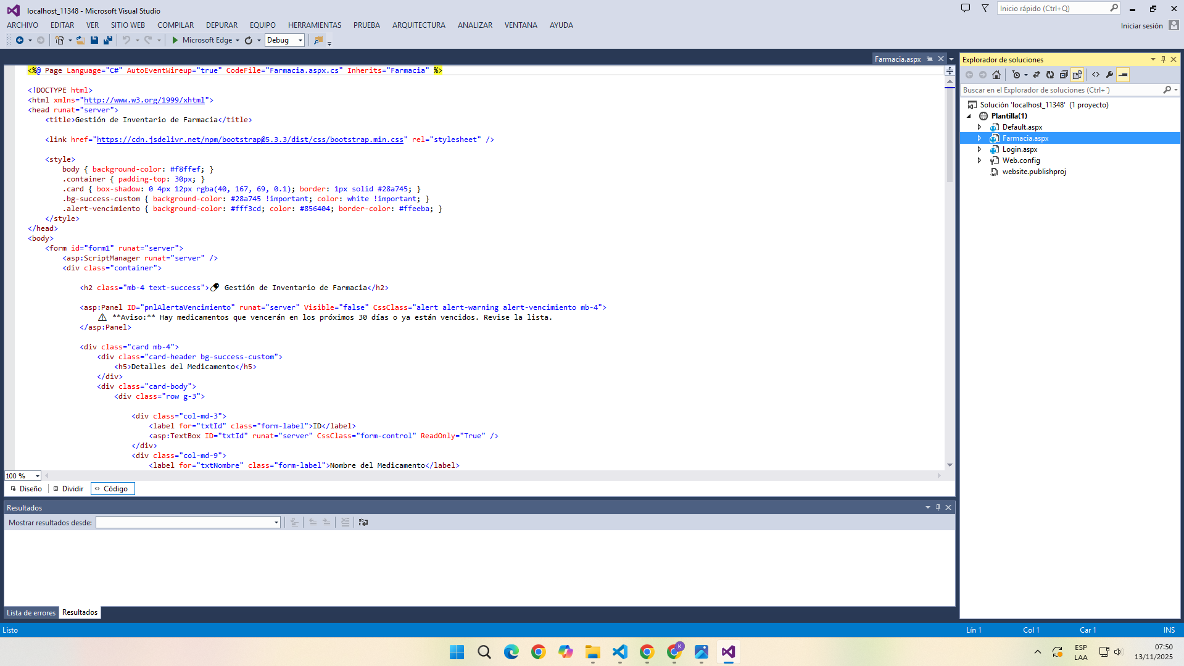Click the green Start debugging arrow
This screenshot has width=1184, height=666.
pos(175,40)
